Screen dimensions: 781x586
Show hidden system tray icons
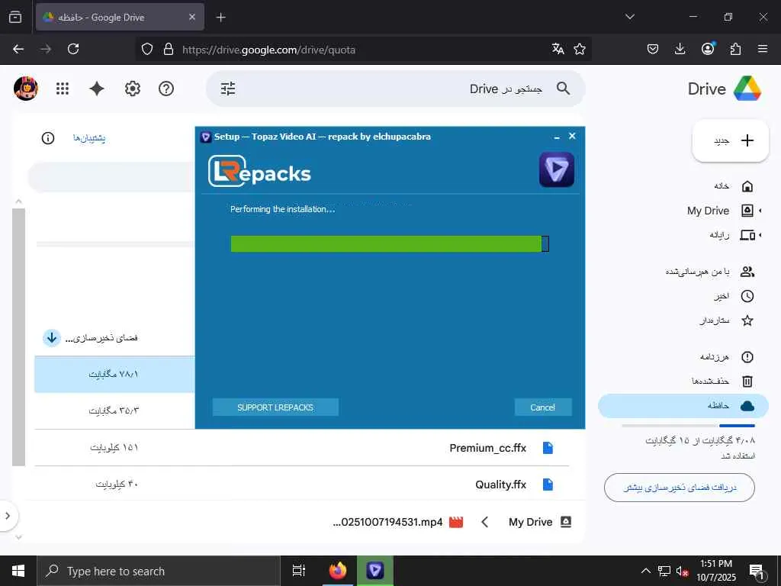click(645, 571)
